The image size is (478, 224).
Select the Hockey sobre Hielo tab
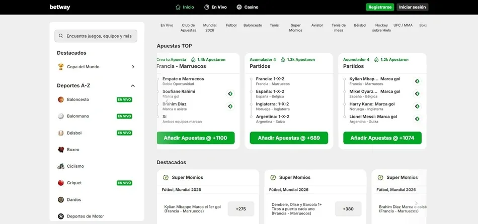point(381,28)
